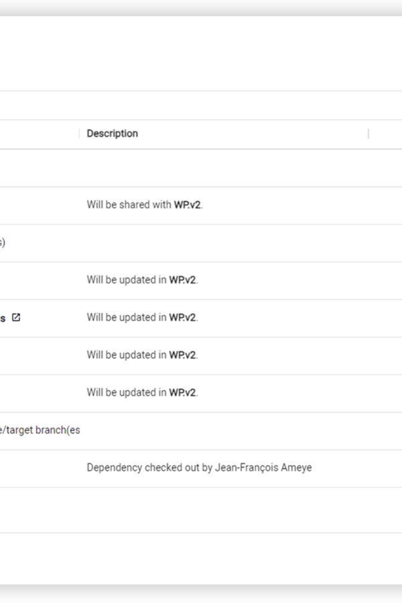Select "Dependency checked out by Jean-François Ameye" text
Image resolution: width=402 pixels, height=603 pixels.
[x=199, y=468]
